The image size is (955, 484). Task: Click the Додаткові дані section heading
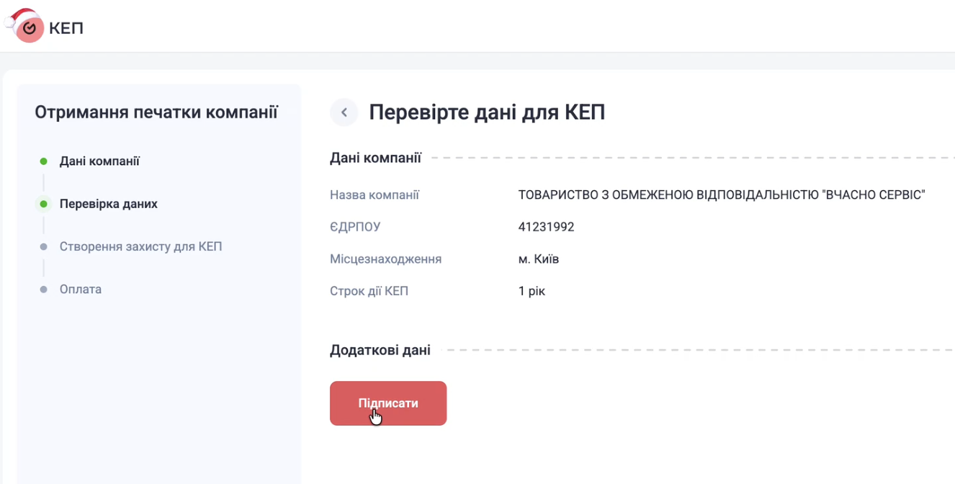380,351
